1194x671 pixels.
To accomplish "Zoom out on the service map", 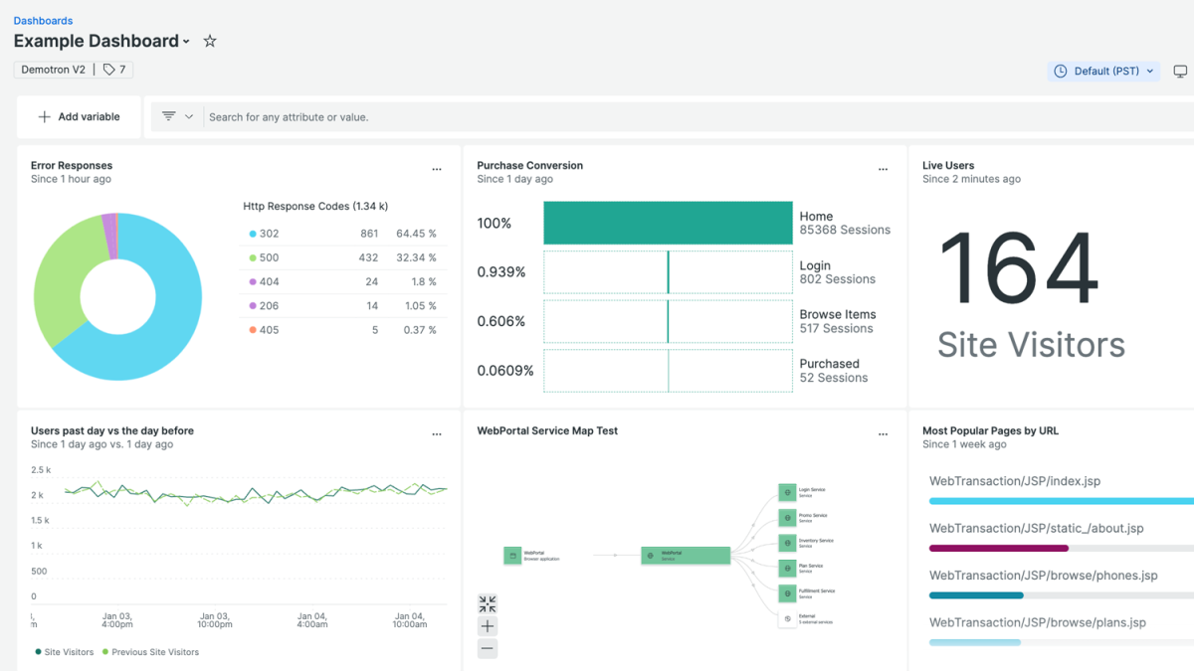I will coord(487,648).
